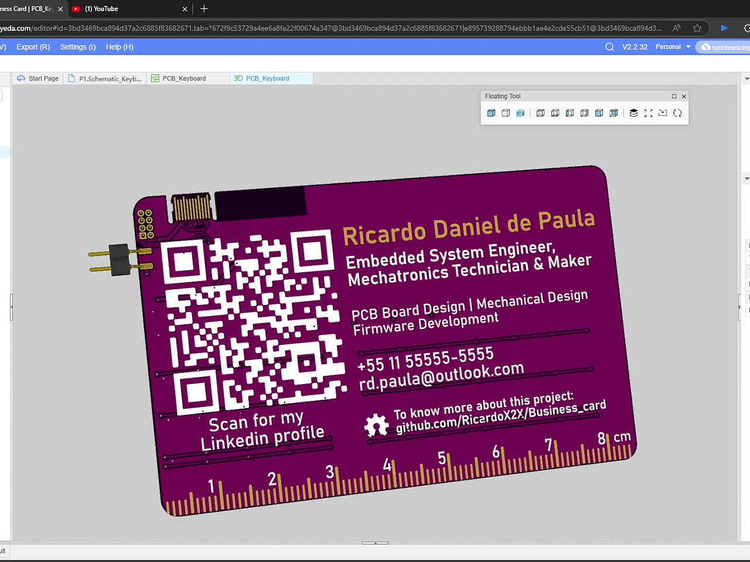750x562 pixels.
Task: Switch to Top view cube icon
Action: click(x=540, y=113)
